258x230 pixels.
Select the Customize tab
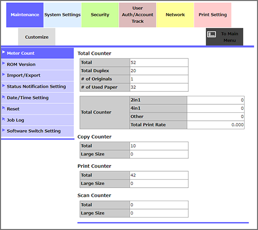pyautogui.click(x=37, y=37)
